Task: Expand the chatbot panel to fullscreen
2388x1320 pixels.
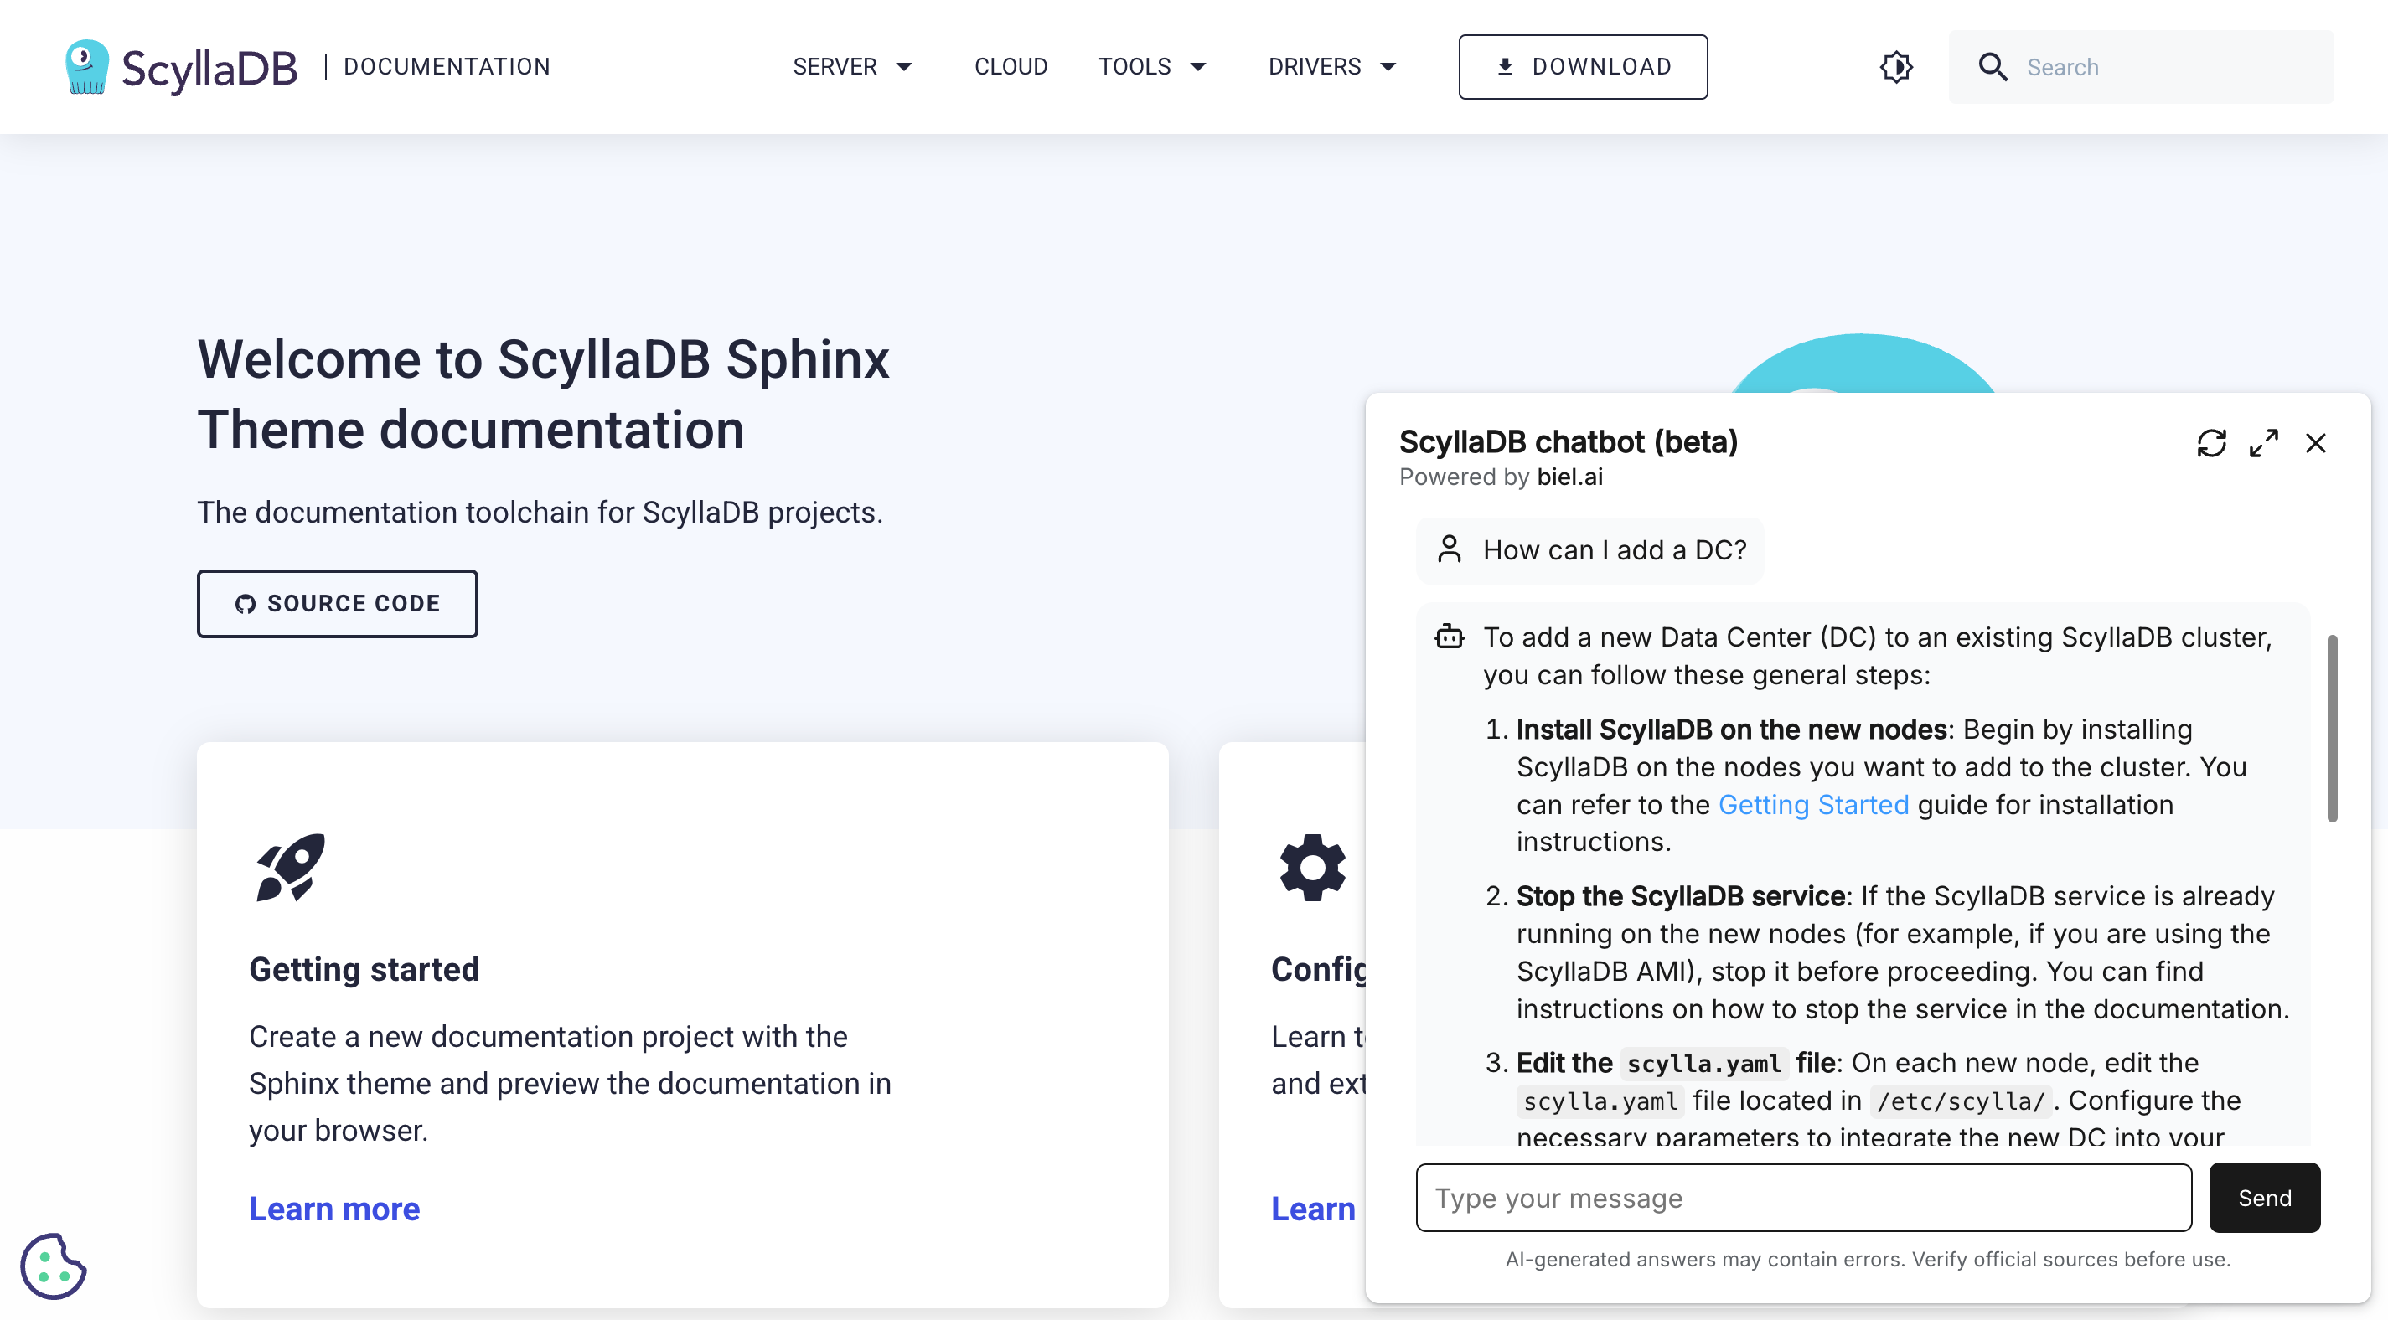Action: click(2263, 443)
